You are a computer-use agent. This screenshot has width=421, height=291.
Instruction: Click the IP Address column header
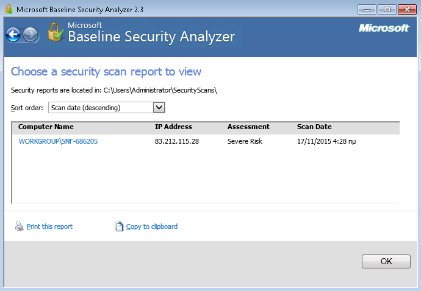click(173, 127)
